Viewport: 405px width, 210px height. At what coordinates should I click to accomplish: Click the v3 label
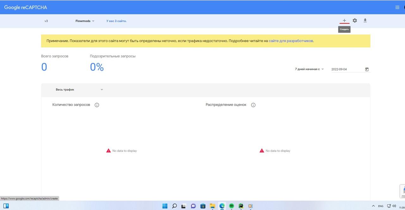[46, 21]
